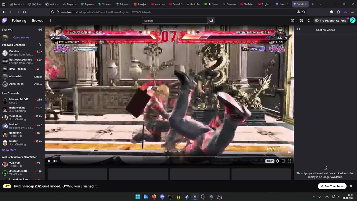Screen dimensions: 357x201
Task: Open Discord from the taskbar
Action: coord(162,197)
